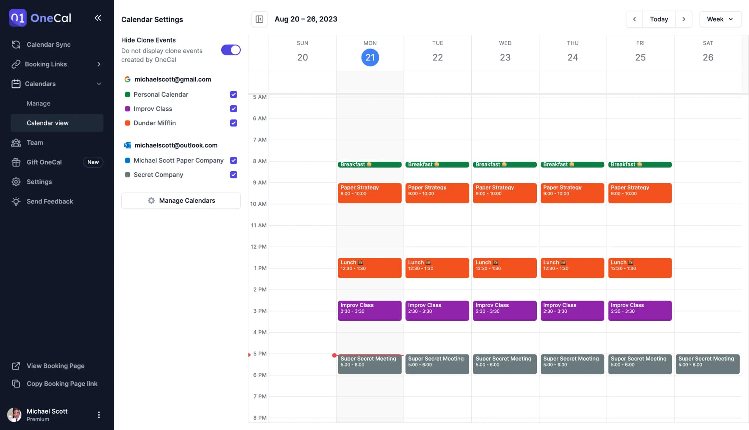Open Settings gear icon in sidebar
749x430 pixels.
tap(16, 182)
